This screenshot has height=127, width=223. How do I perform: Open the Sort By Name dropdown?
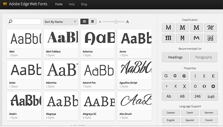click(61, 22)
